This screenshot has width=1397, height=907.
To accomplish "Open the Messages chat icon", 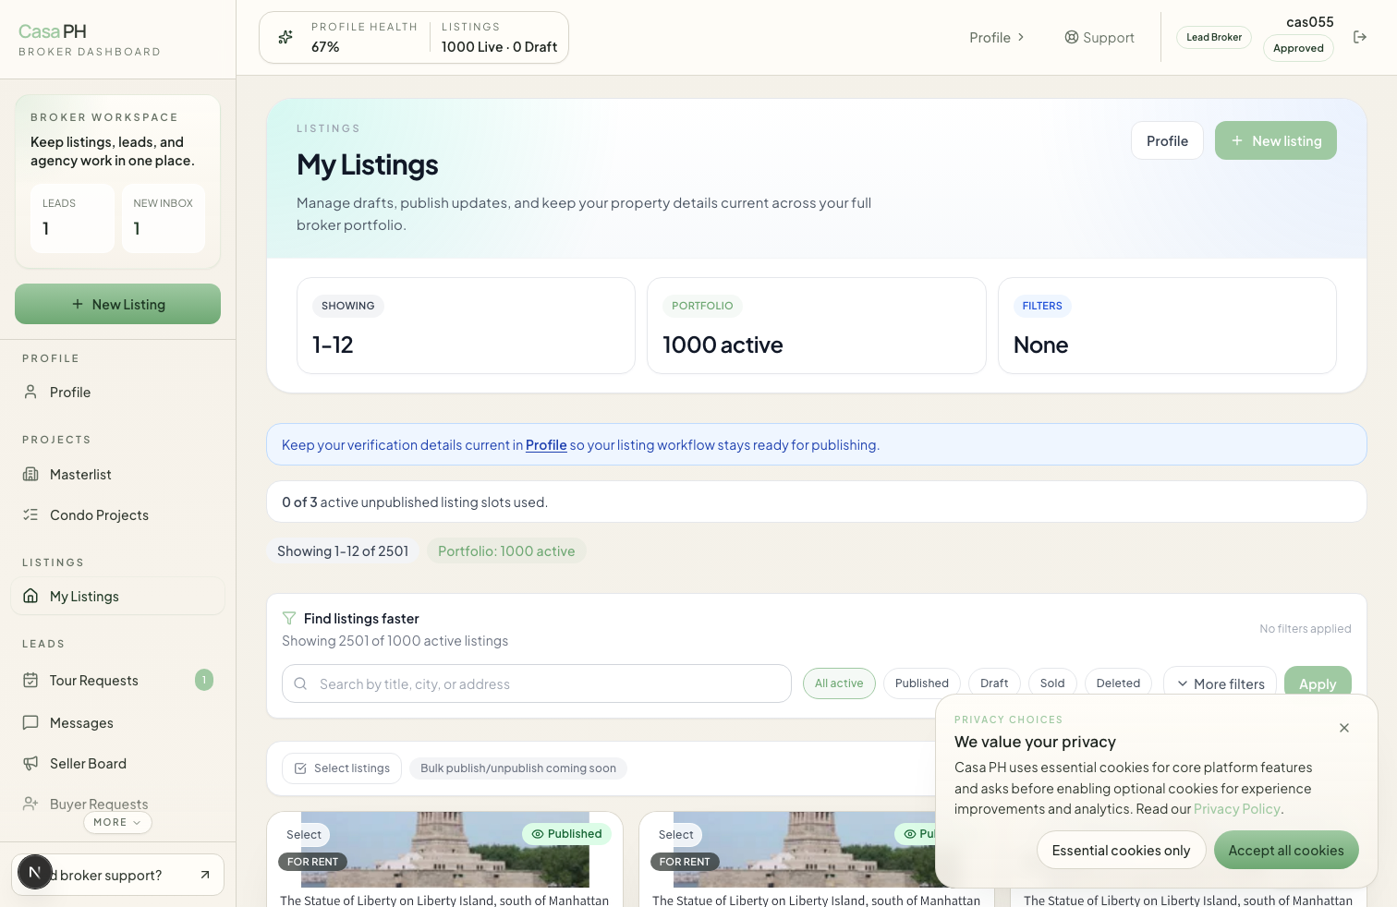I will point(32,722).
